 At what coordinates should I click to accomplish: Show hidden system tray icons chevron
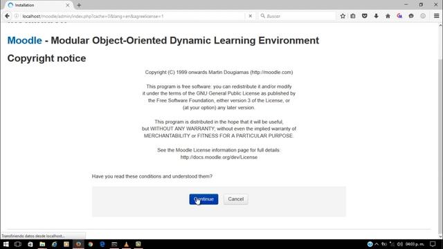[x=377, y=244]
